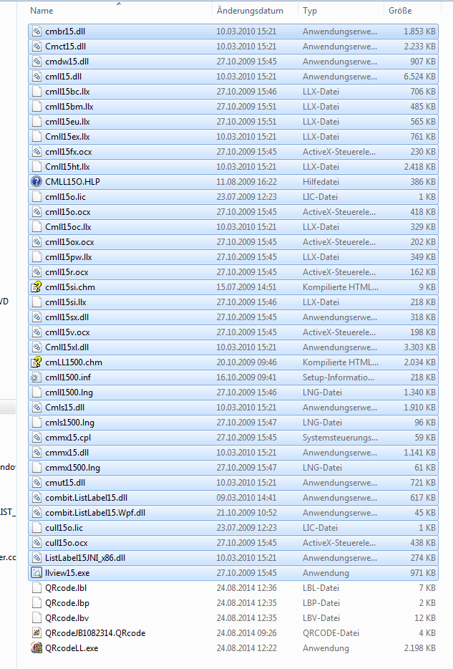Select the cmll15fx.ocx ActiveX icon
The height and width of the screenshot is (669, 453).
pyautogui.click(x=36, y=152)
